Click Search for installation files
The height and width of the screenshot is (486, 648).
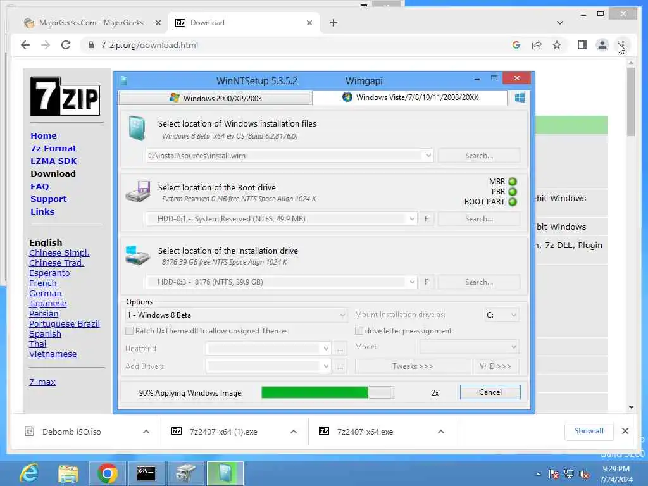coord(479,156)
